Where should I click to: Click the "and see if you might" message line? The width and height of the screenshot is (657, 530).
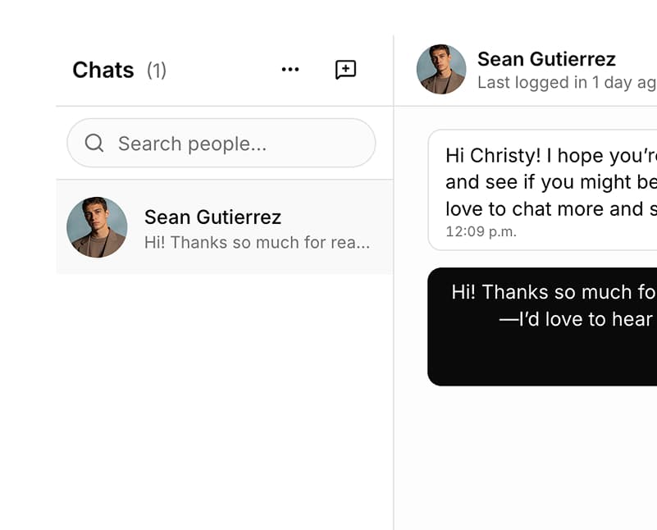pos(550,181)
